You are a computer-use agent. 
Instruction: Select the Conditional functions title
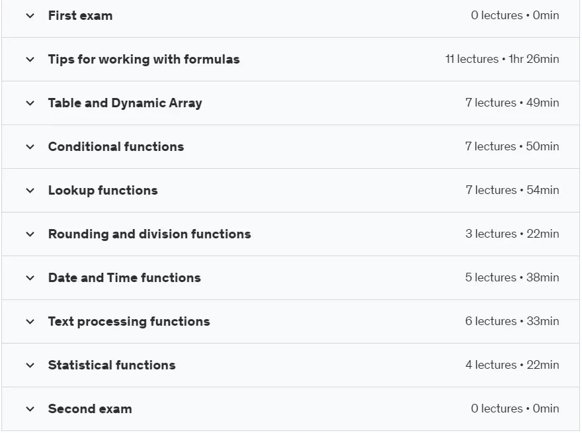tap(116, 146)
